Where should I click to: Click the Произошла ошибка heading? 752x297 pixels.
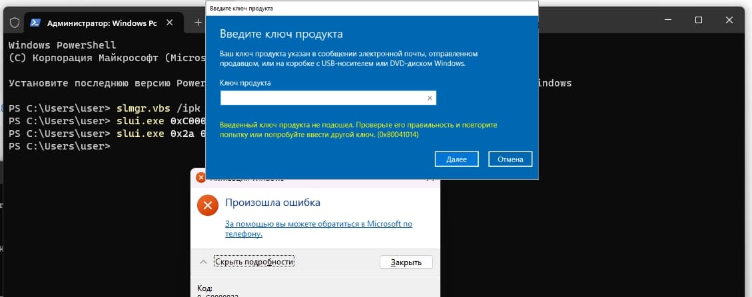[x=273, y=202]
